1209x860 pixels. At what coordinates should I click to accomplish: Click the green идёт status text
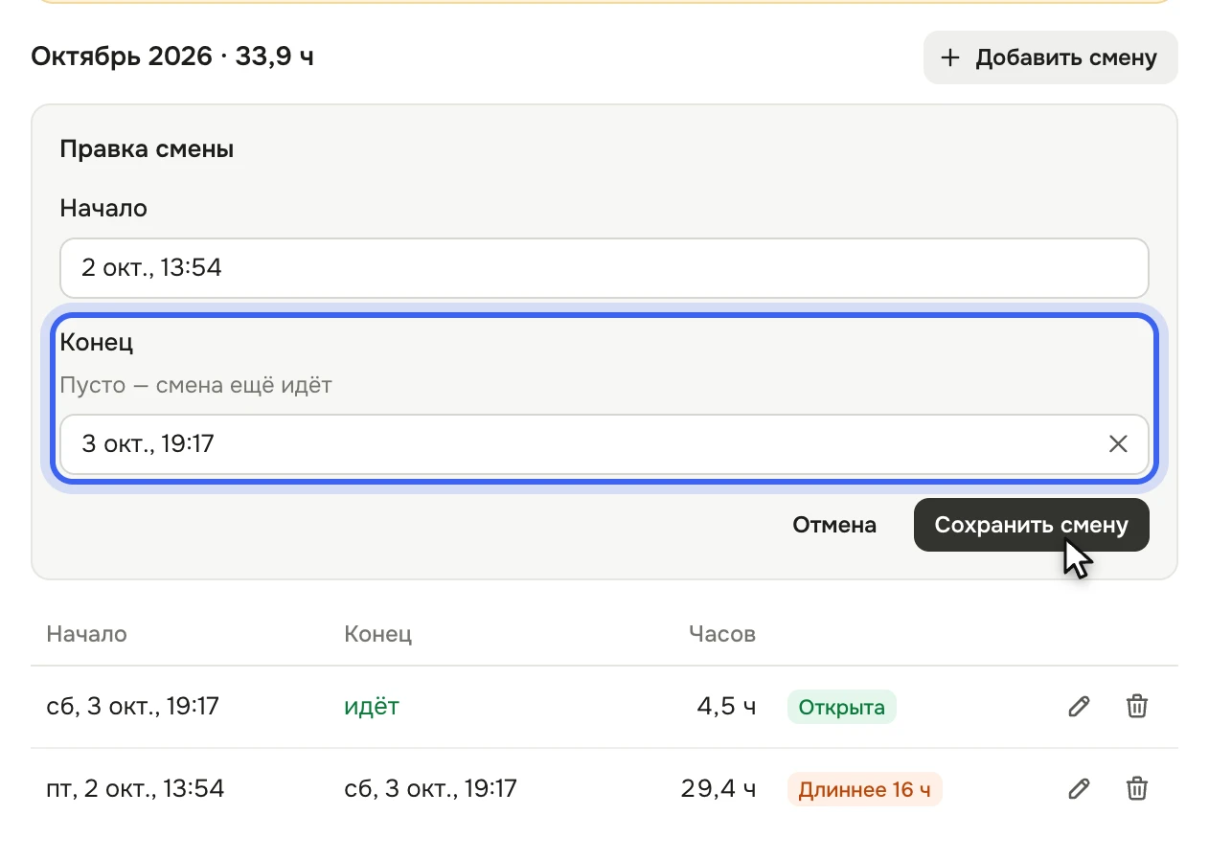tap(372, 707)
